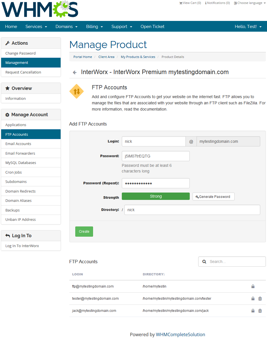Expand the Services menu
The height and width of the screenshot is (339, 267).
click(36, 26)
